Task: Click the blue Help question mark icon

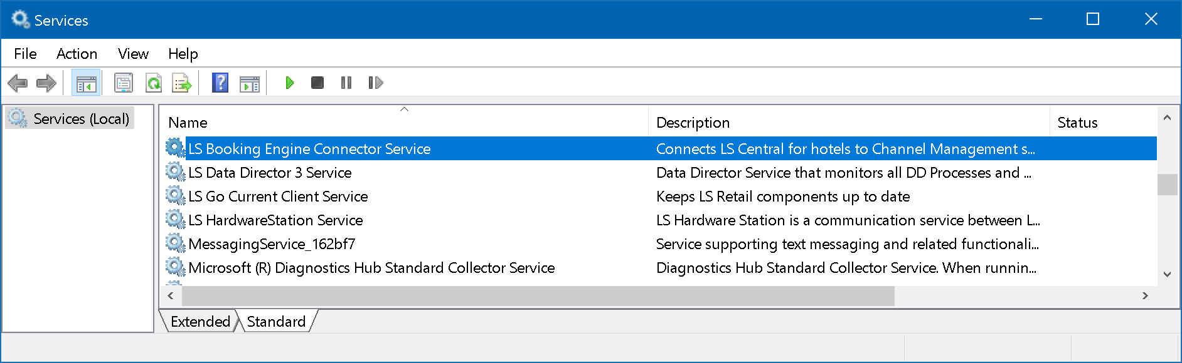Action: pos(220,83)
